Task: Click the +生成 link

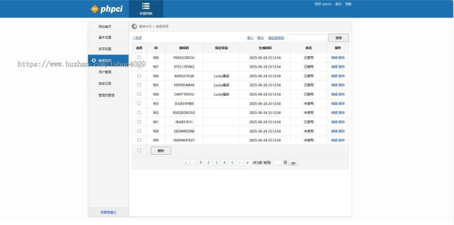Action: [x=137, y=38]
